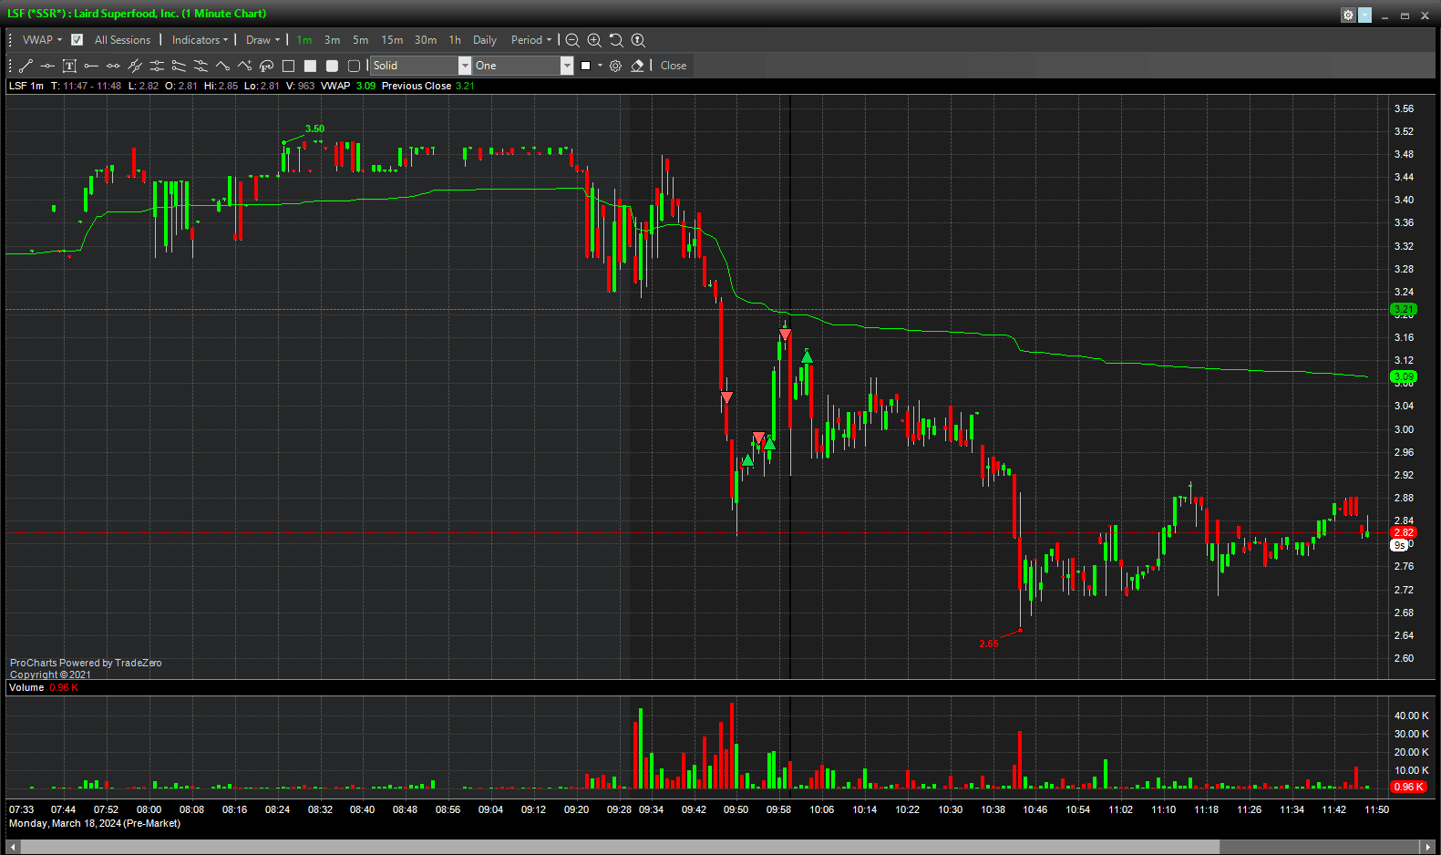Click the horizontal scrollbar thumb
The image size is (1441, 855).
620,847
